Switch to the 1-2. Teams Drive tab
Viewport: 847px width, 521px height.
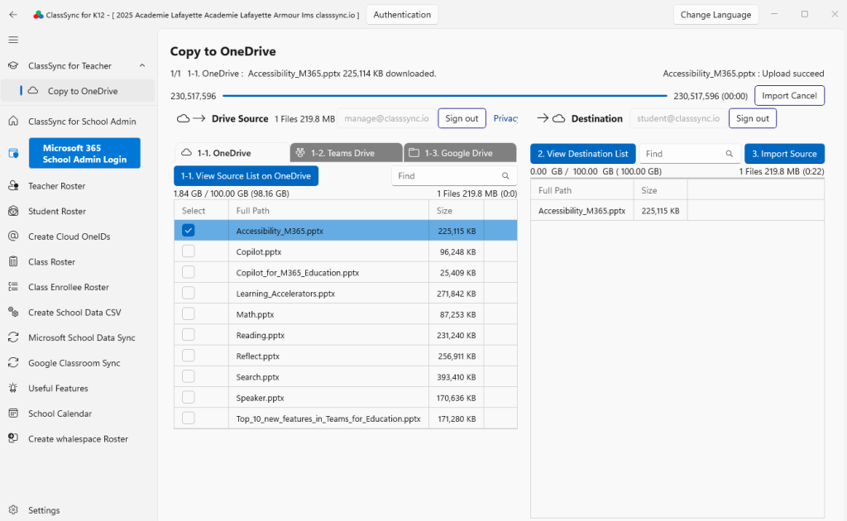(347, 153)
